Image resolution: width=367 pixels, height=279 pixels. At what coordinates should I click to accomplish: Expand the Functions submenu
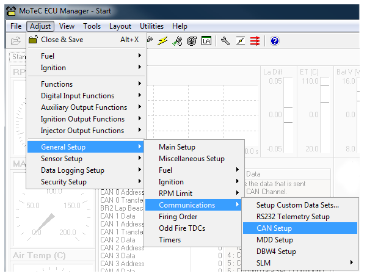click(87, 84)
